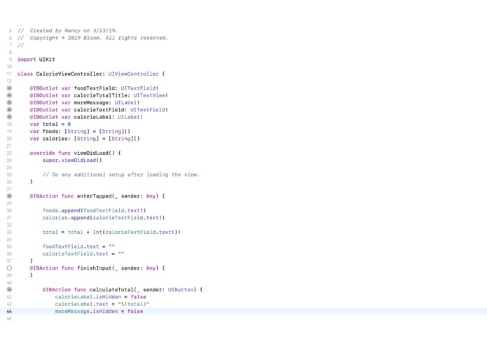487x346 pixels.
Task: Click the foodTextField.text assignment line
Action: click(x=78, y=247)
